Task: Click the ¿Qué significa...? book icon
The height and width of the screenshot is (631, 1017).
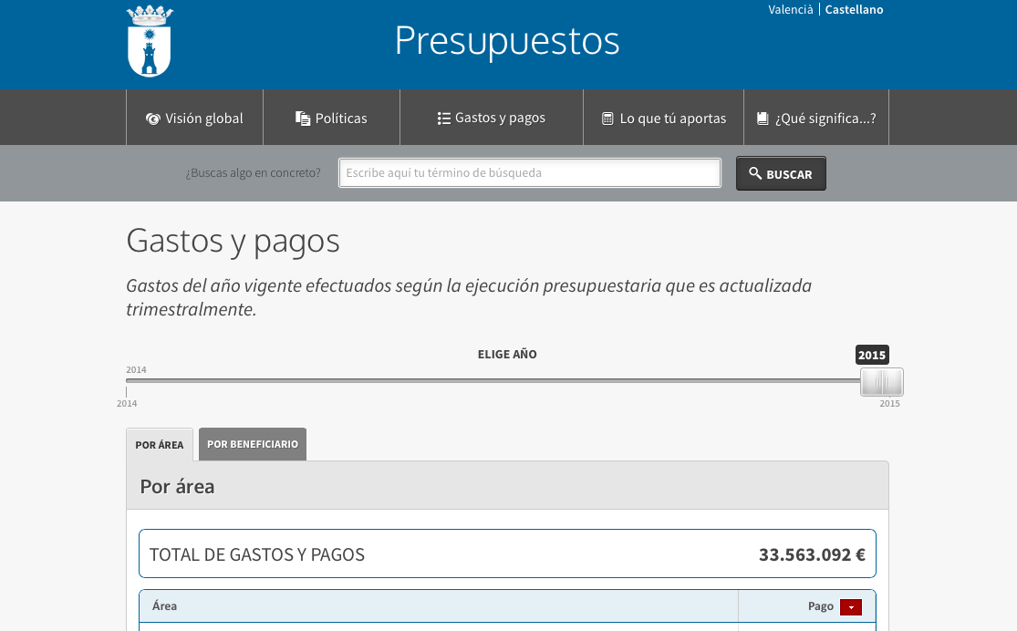Action: point(763,119)
